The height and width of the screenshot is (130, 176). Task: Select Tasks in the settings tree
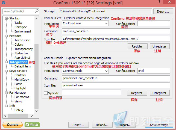coord(18,23)
